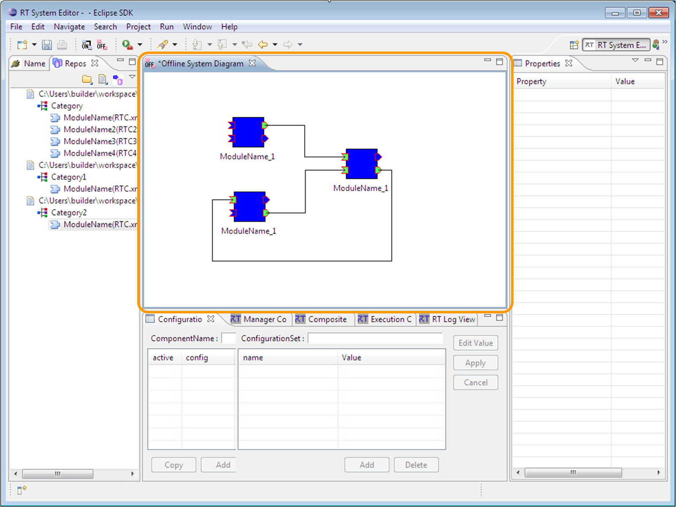Click the yellow folder icon in Repos panel
Image resolution: width=676 pixels, height=507 pixels.
(x=87, y=79)
